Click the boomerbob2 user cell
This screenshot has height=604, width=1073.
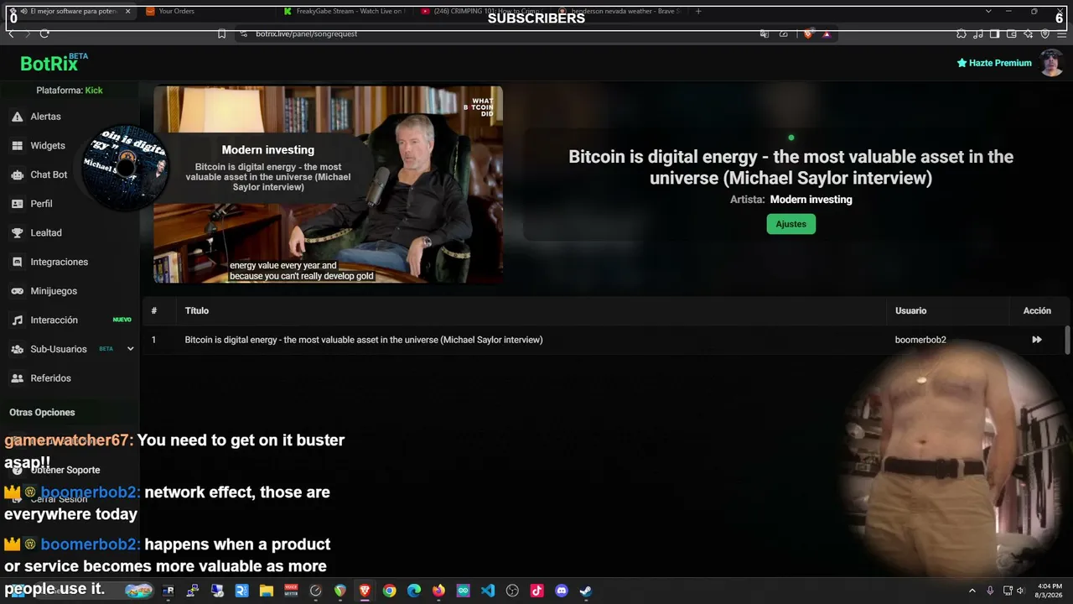[920, 340]
